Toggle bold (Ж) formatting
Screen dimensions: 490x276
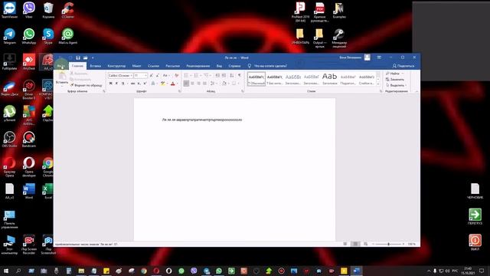click(110, 84)
